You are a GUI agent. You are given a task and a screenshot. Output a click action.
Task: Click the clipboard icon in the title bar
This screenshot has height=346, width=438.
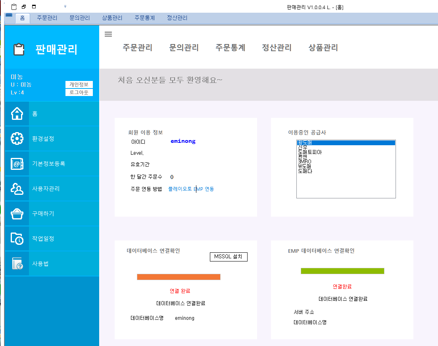[x=14, y=7]
